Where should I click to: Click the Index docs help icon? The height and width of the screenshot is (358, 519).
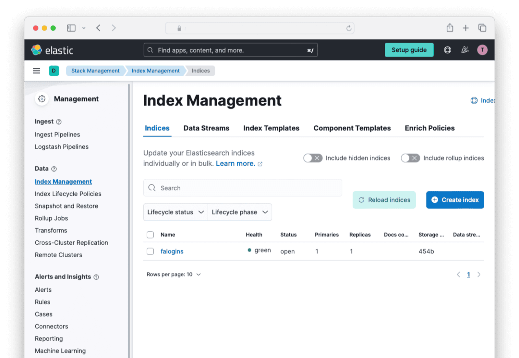474,101
